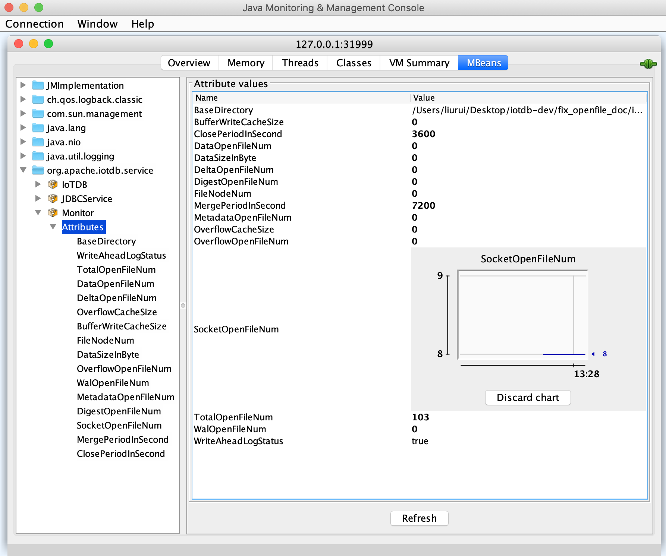The image size is (666, 556).
Task: Click the Monitor MBean icon
Action: (53, 213)
